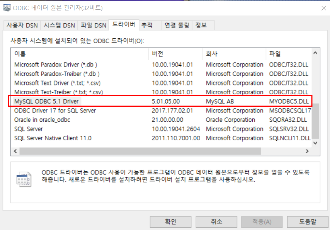Screen dimensions: 330x230
Task: Click the horizontal scroll right arrow
Action: coord(307,151)
